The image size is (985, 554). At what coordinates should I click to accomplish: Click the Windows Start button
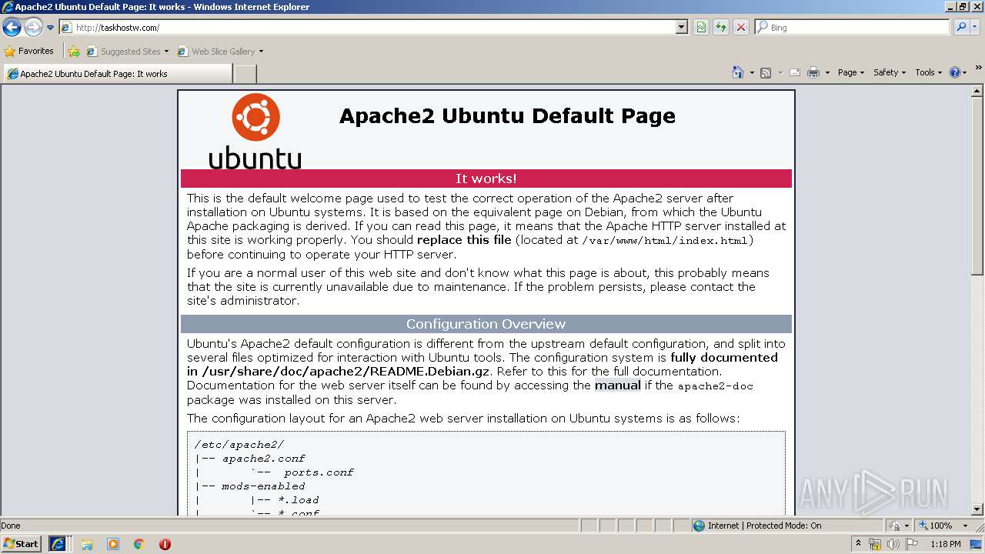pos(21,543)
